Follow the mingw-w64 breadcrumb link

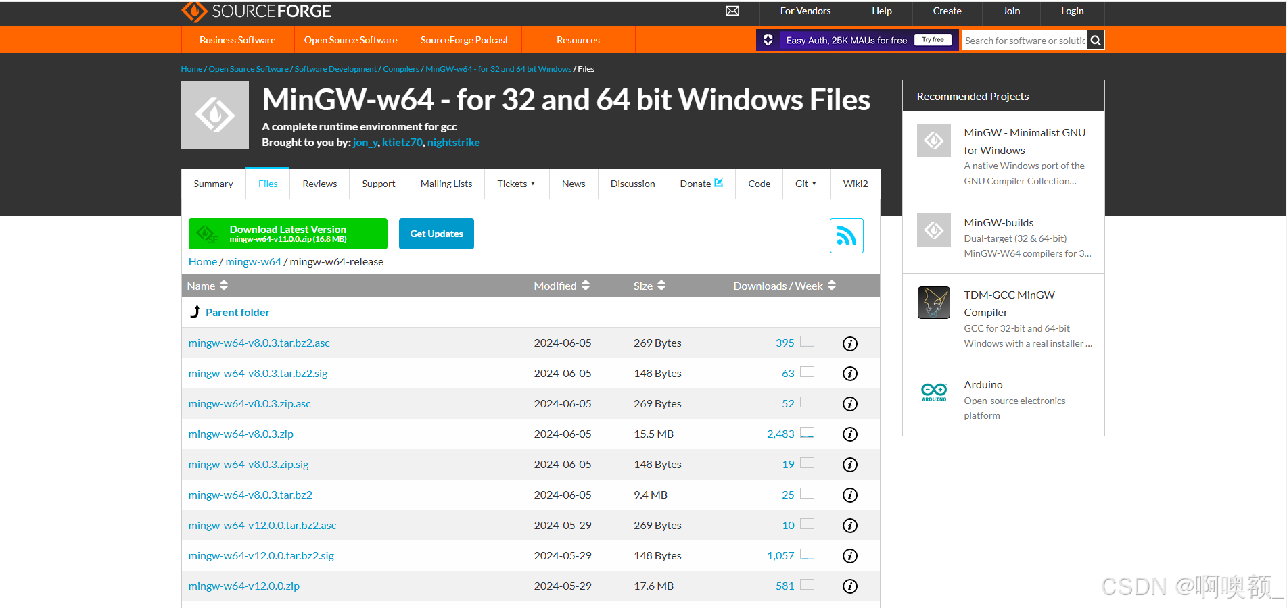pyautogui.click(x=253, y=261)
